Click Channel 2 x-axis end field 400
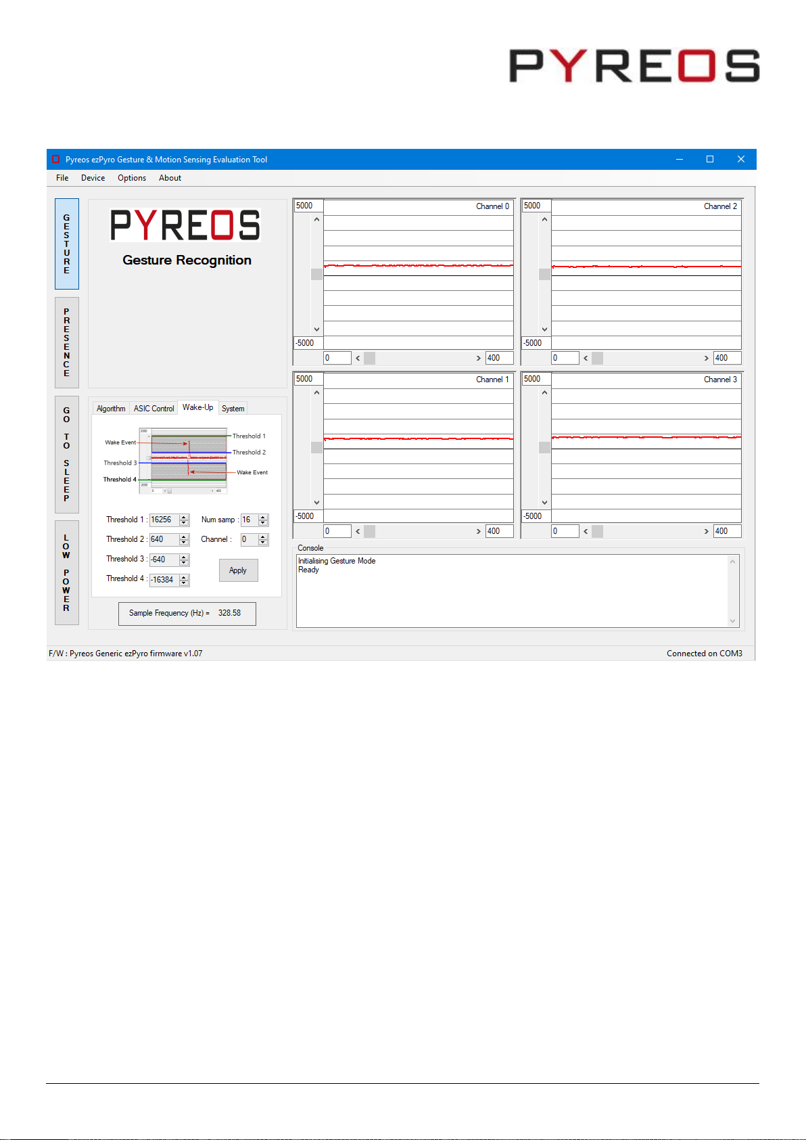806x1140 pixels. tap(727, 359)
